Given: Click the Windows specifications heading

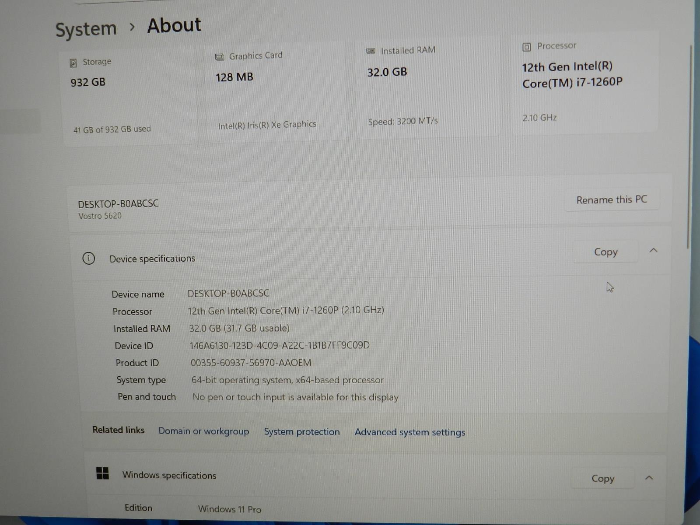Looking at the screenshot, I should (169, 475).
